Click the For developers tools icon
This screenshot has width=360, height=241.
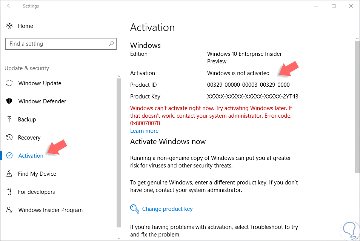pos(10,192)
